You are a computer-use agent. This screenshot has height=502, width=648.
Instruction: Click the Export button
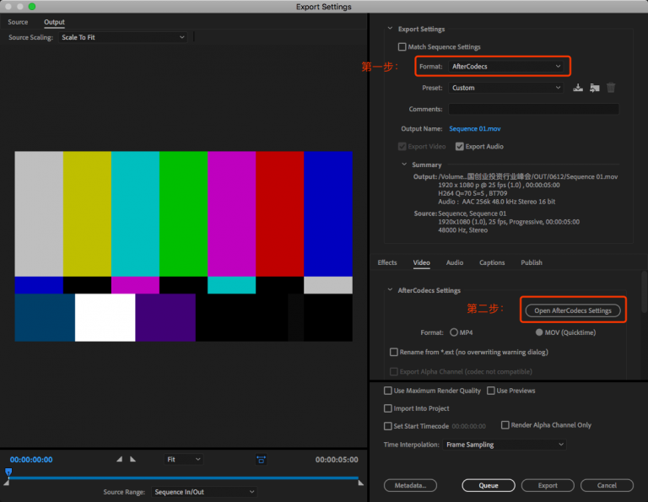coord(548,485)
